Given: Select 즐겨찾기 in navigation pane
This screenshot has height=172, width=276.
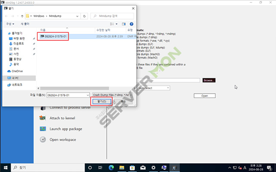Looking at the screenshot, I should (x=15, y=33).
